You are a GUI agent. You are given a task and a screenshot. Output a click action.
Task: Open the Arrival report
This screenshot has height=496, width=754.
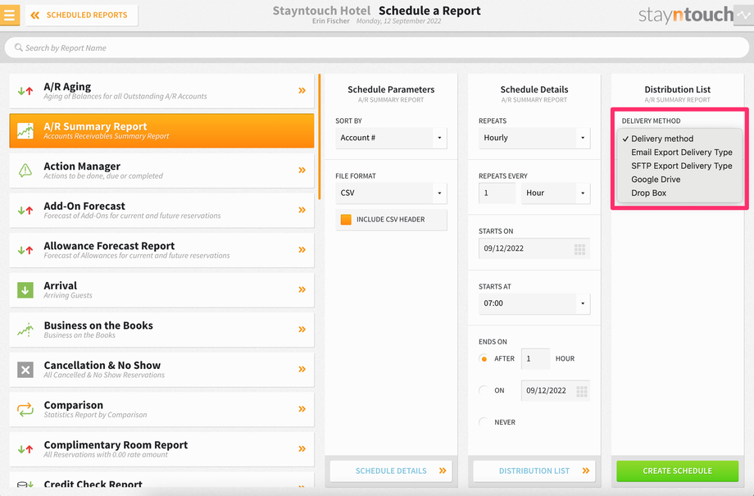161,290
